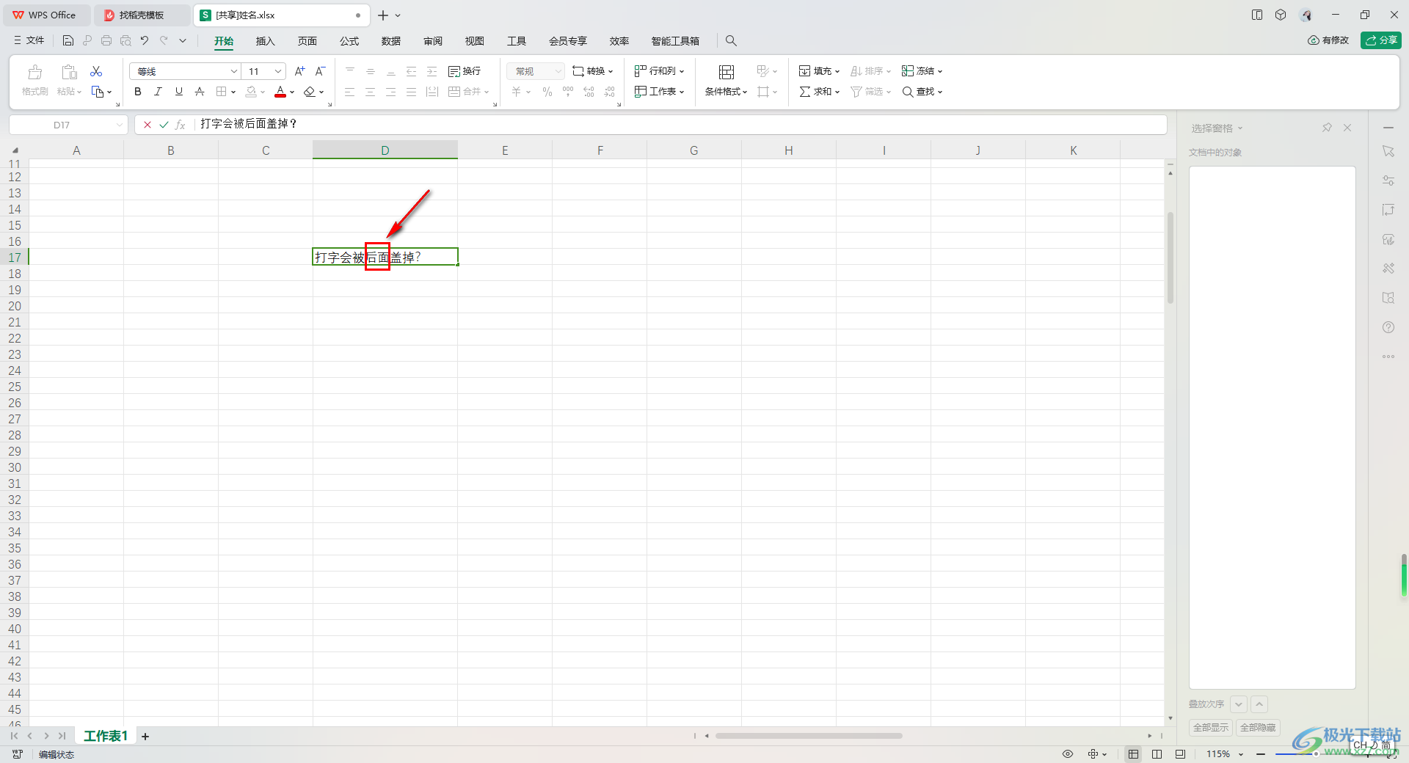Click the Print icon in the quick toolbar
The image size is (1409, 763).
106,40
